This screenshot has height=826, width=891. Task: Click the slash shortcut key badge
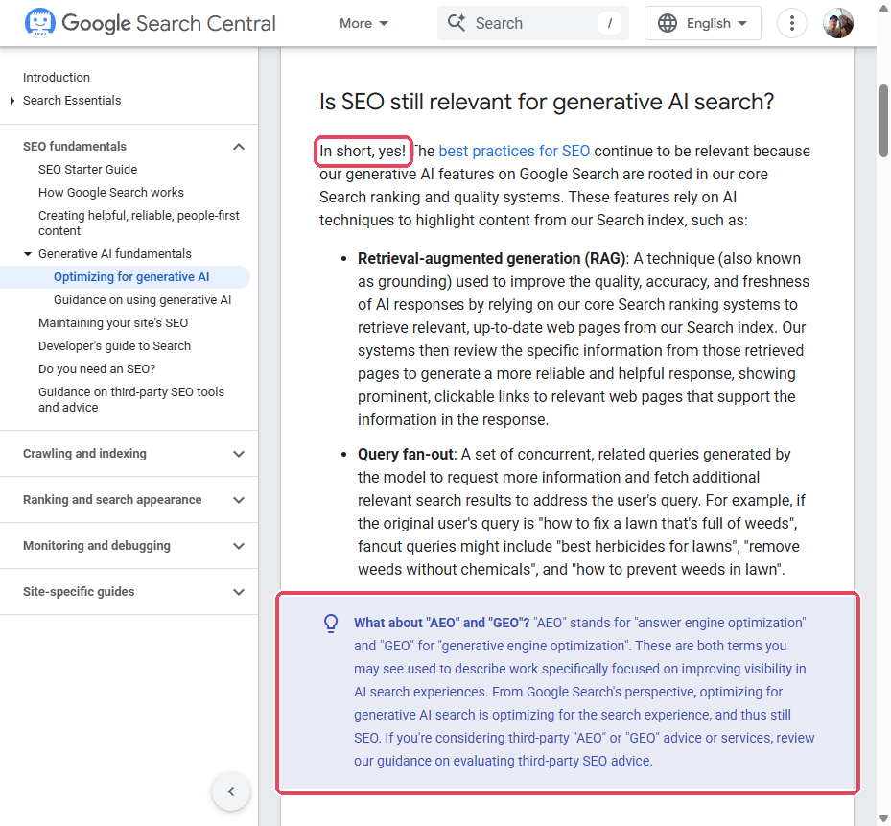tap(610, 23)
